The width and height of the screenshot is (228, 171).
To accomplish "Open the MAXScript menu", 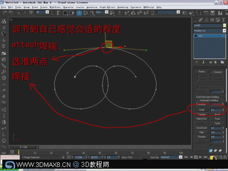I will point(149,7).
